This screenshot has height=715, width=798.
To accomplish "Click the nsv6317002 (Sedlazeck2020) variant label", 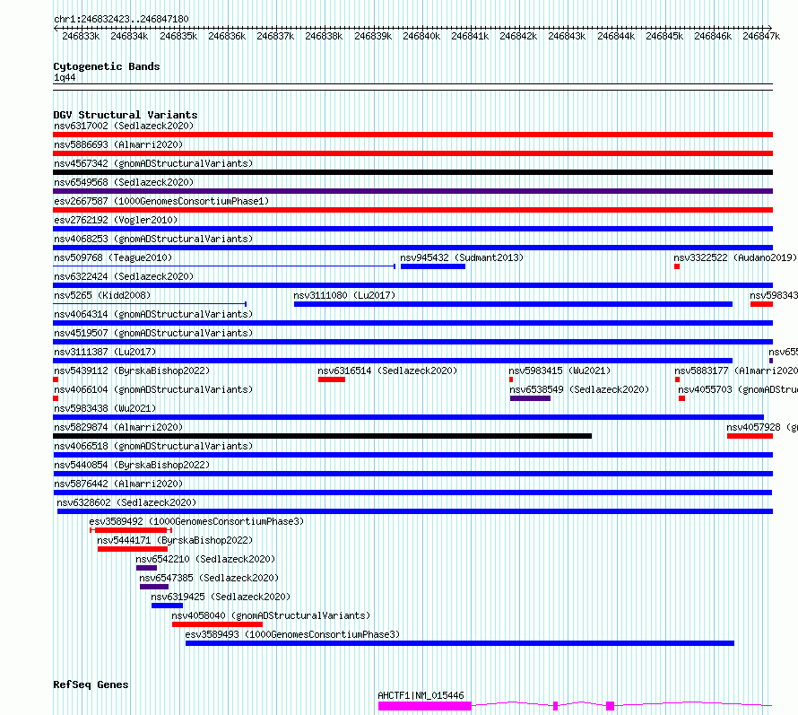I will coord(124,126).
